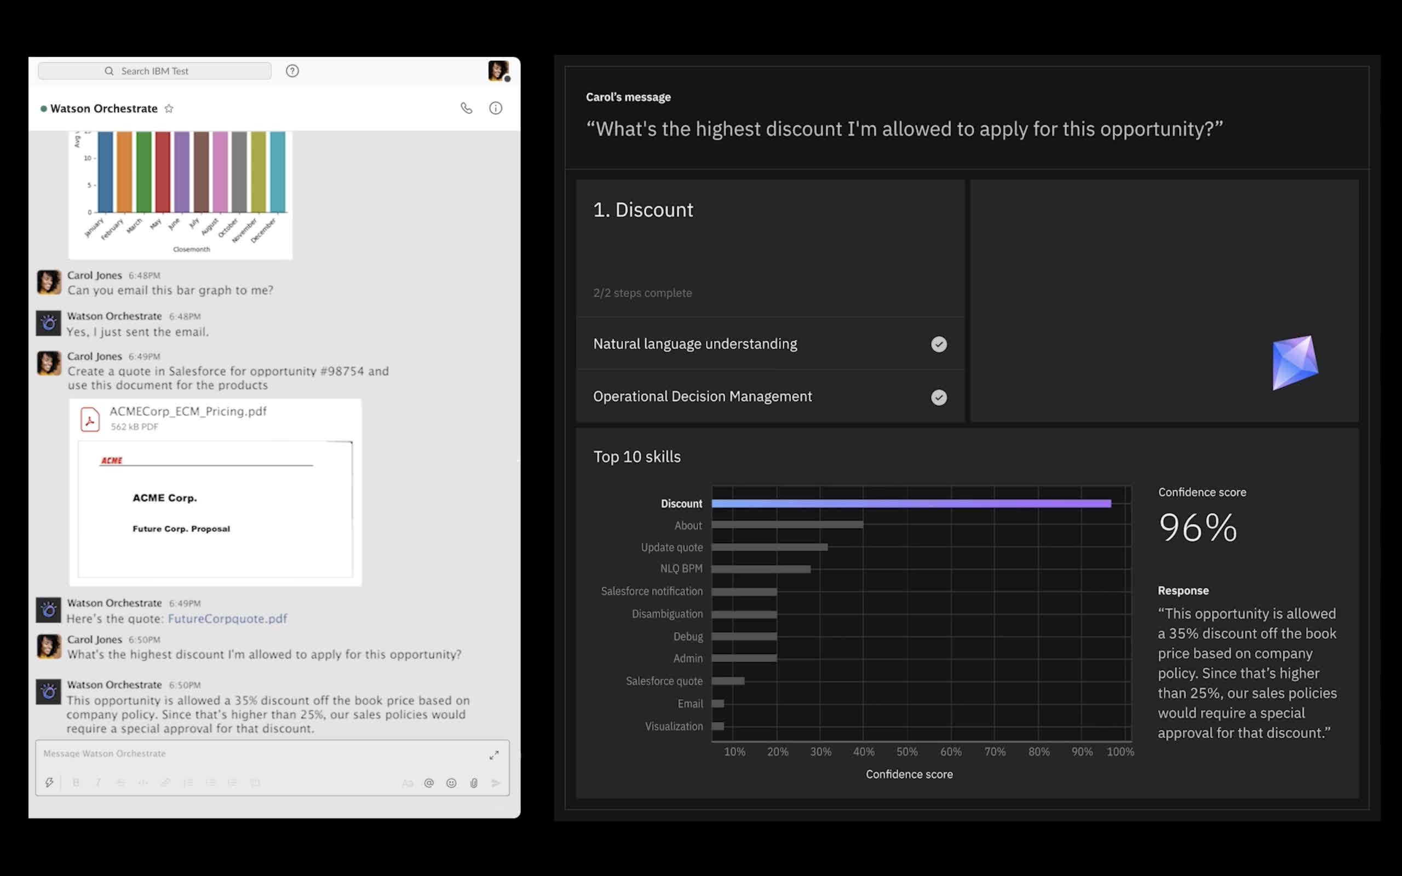Click the Discount confidence bar
The height and width of the screenshot is (876, 1402).
pyautogui.click(x=911, y=504)
